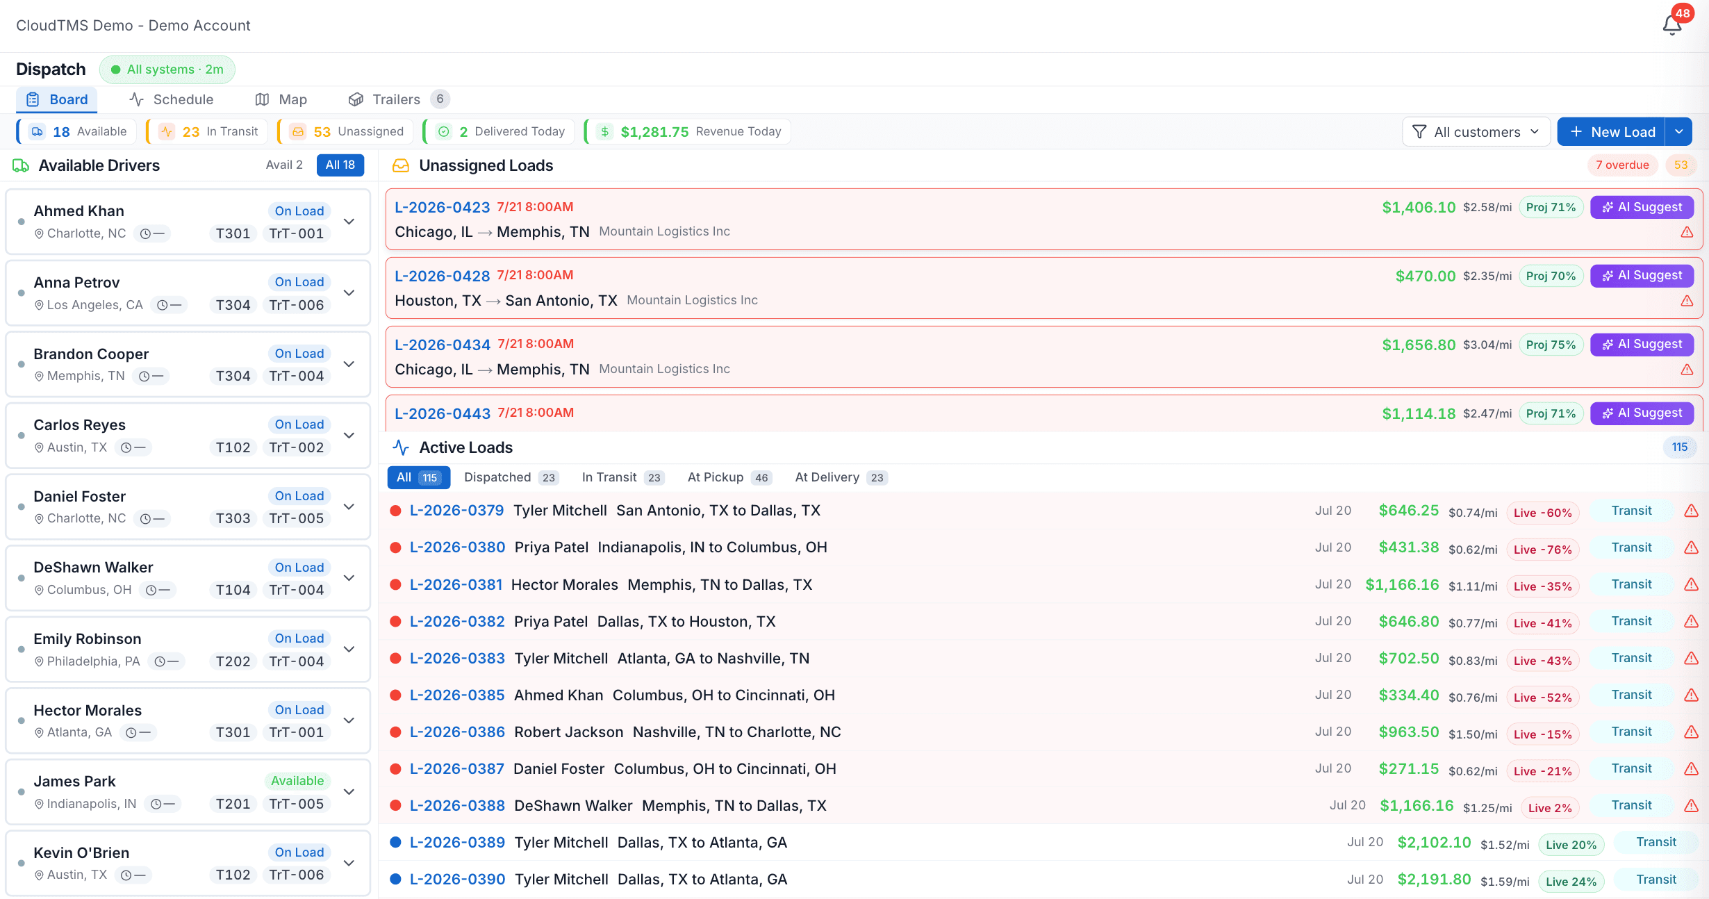Image resolution: width=1709 pixels, height=899 pixels.
Task: Click AI Suggest for load L-2026-0434
Action: 1642,344
